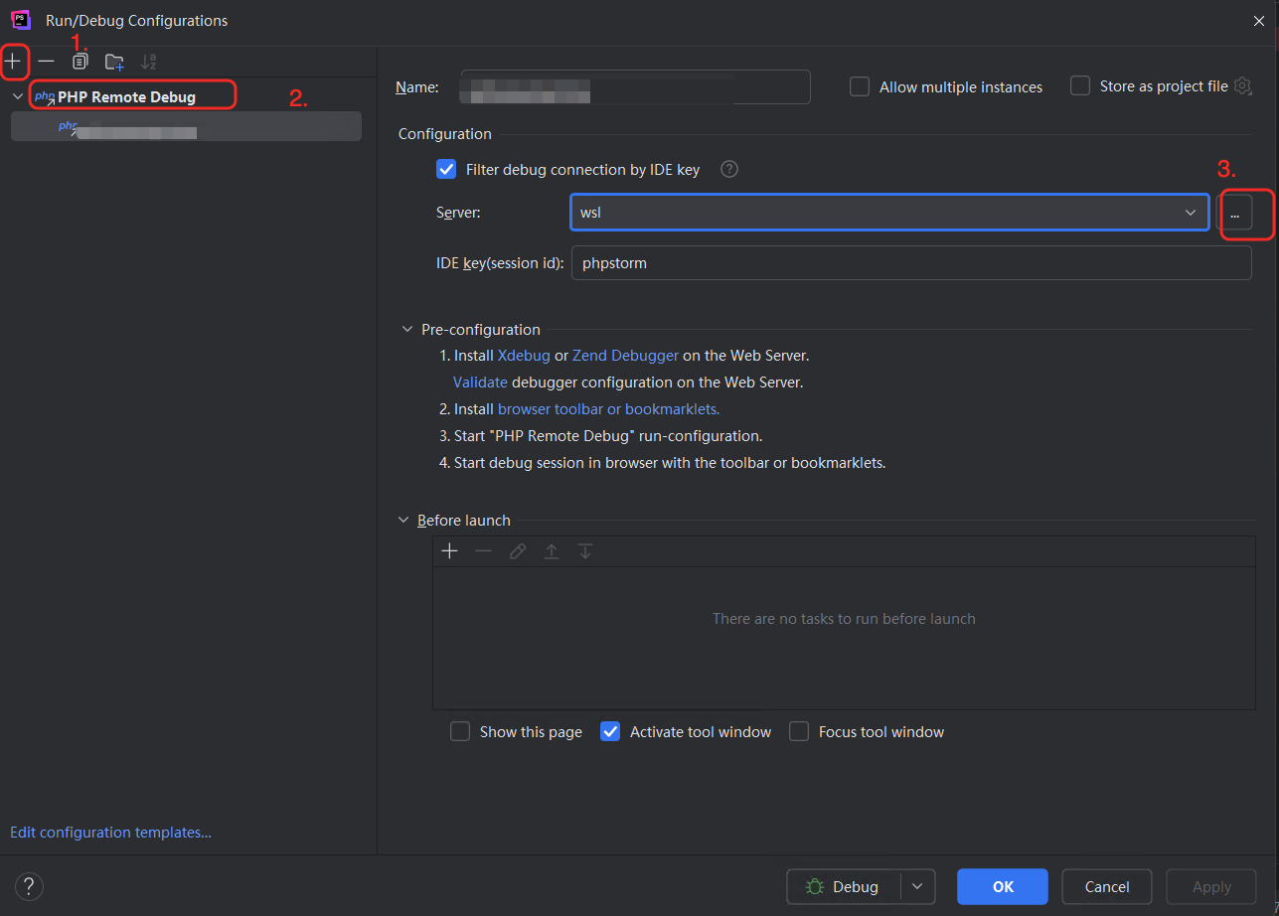Enable Allow multiple instances
The height and width of the screenshot is (916, 1279).
point(860,86)
